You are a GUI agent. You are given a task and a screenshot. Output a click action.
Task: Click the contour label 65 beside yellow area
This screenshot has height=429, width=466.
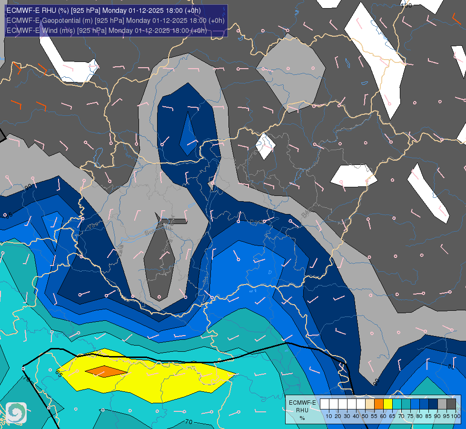(x=59, y=373)
